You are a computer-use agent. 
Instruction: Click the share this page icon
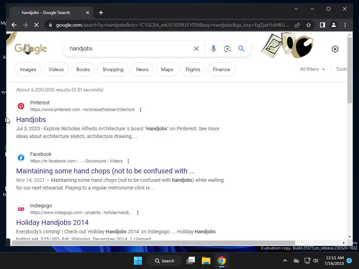click(297, 25)
